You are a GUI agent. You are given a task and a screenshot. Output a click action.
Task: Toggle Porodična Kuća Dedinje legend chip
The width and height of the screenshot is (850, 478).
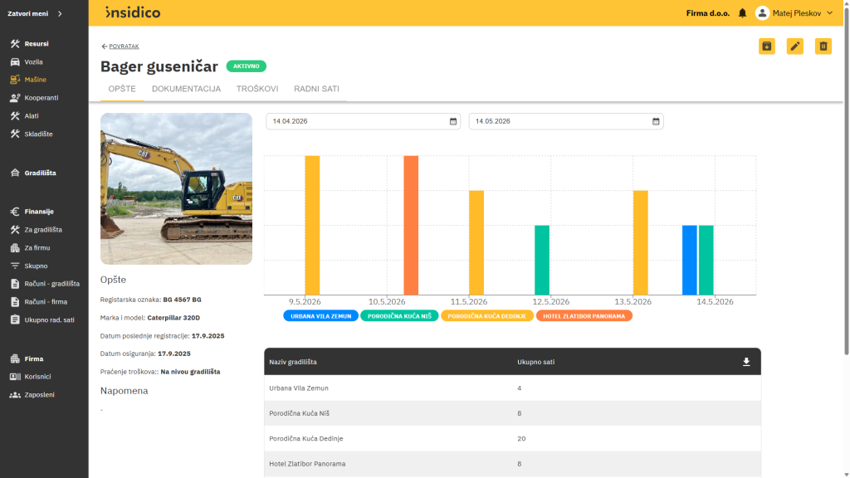[486, 316]
